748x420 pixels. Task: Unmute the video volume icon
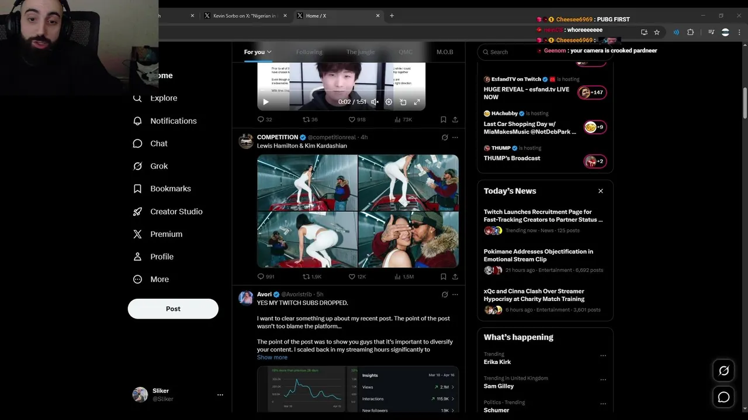click(x=375, y=102)
